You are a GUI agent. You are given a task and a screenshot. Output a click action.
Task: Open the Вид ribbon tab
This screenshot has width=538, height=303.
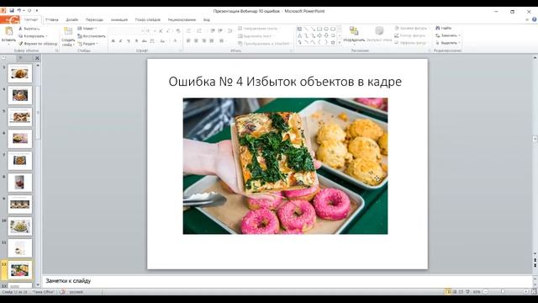click(x=206, y=20)
